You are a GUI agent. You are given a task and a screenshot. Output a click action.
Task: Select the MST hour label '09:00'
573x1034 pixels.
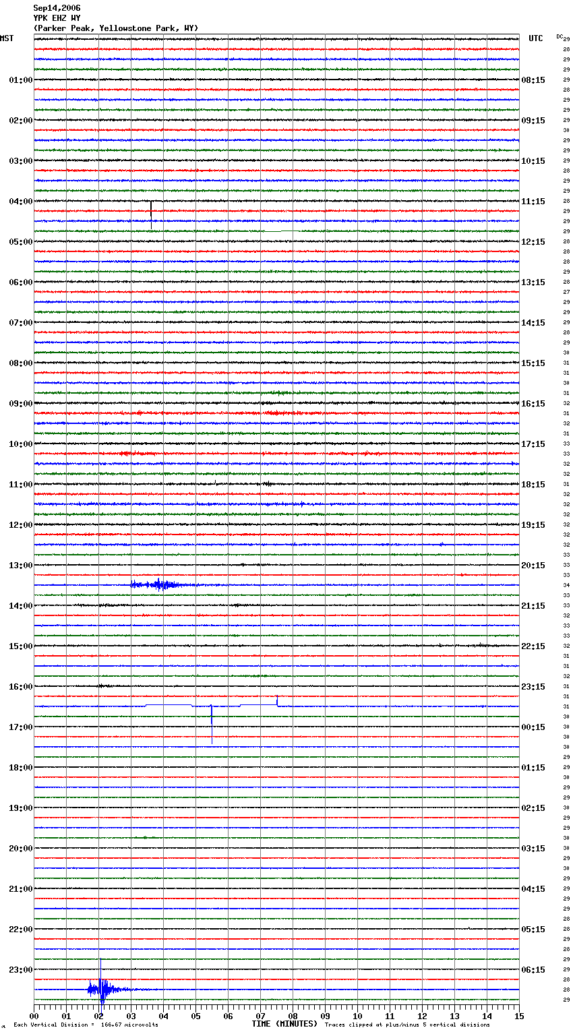pos(21,404)
